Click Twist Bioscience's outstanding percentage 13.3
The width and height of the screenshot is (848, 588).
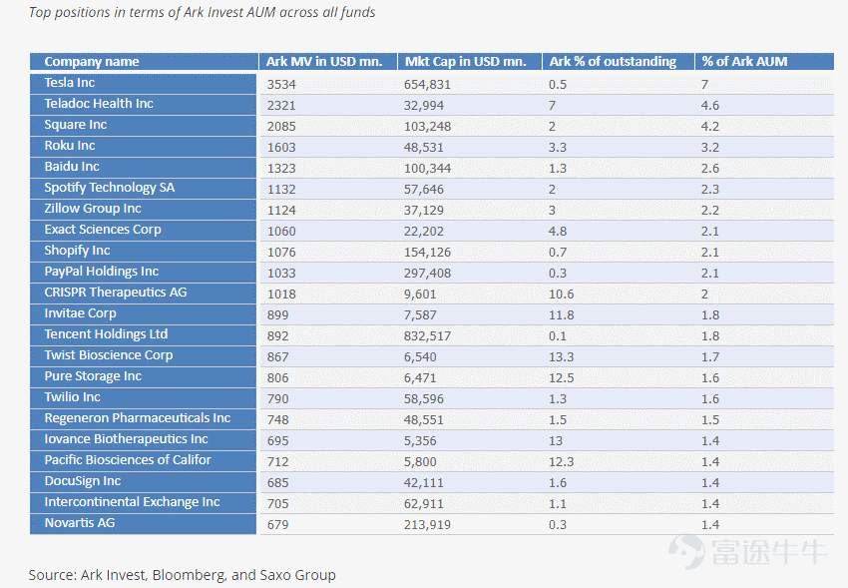[562, 357]
